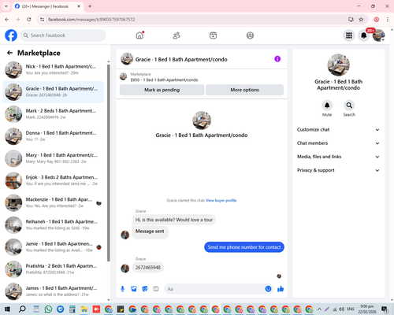Click the browser address bar URL
Viewport: 394px width, 315px height.
pos(91,20)
